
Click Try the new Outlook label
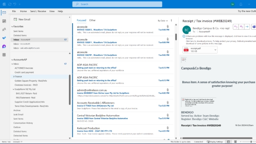pyautogui.click(x=247, y=11)
